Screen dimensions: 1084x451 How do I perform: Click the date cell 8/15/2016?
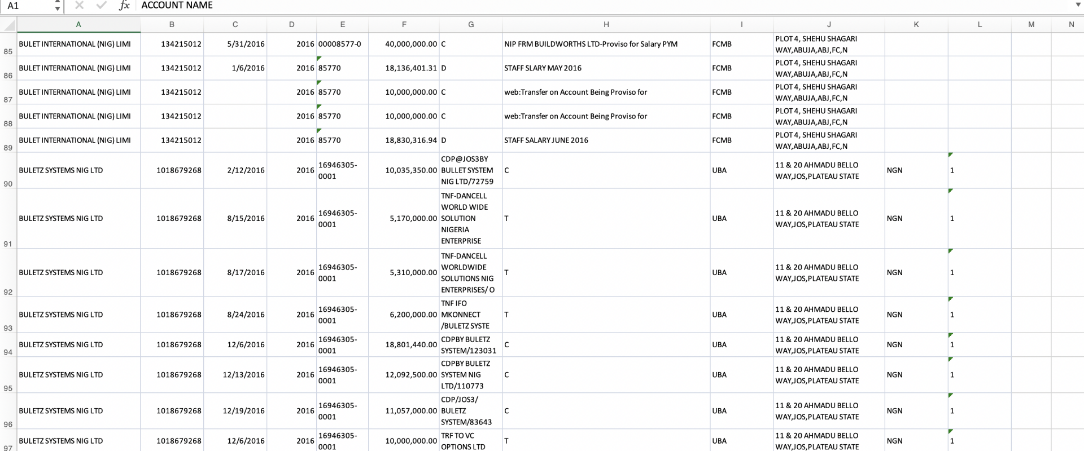click(x=235, y=219)
